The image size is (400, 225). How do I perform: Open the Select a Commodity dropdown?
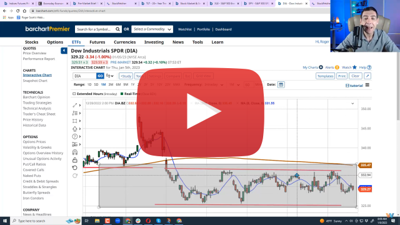coord(152,29)
